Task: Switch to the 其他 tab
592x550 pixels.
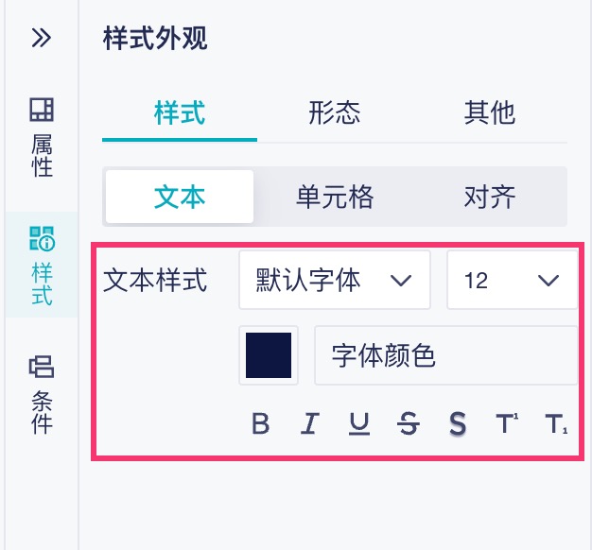Action: coord(489,113)
